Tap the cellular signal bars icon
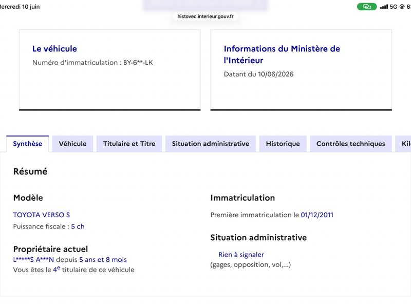 point(384,7)
